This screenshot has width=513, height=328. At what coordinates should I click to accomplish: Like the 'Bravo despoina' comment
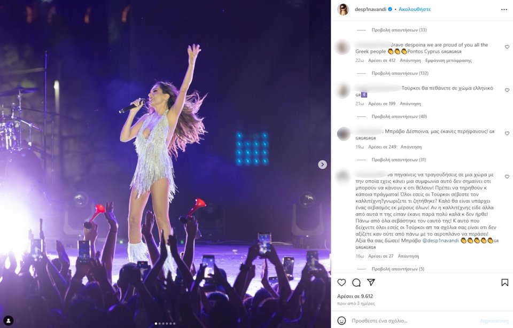coord(507,47)
